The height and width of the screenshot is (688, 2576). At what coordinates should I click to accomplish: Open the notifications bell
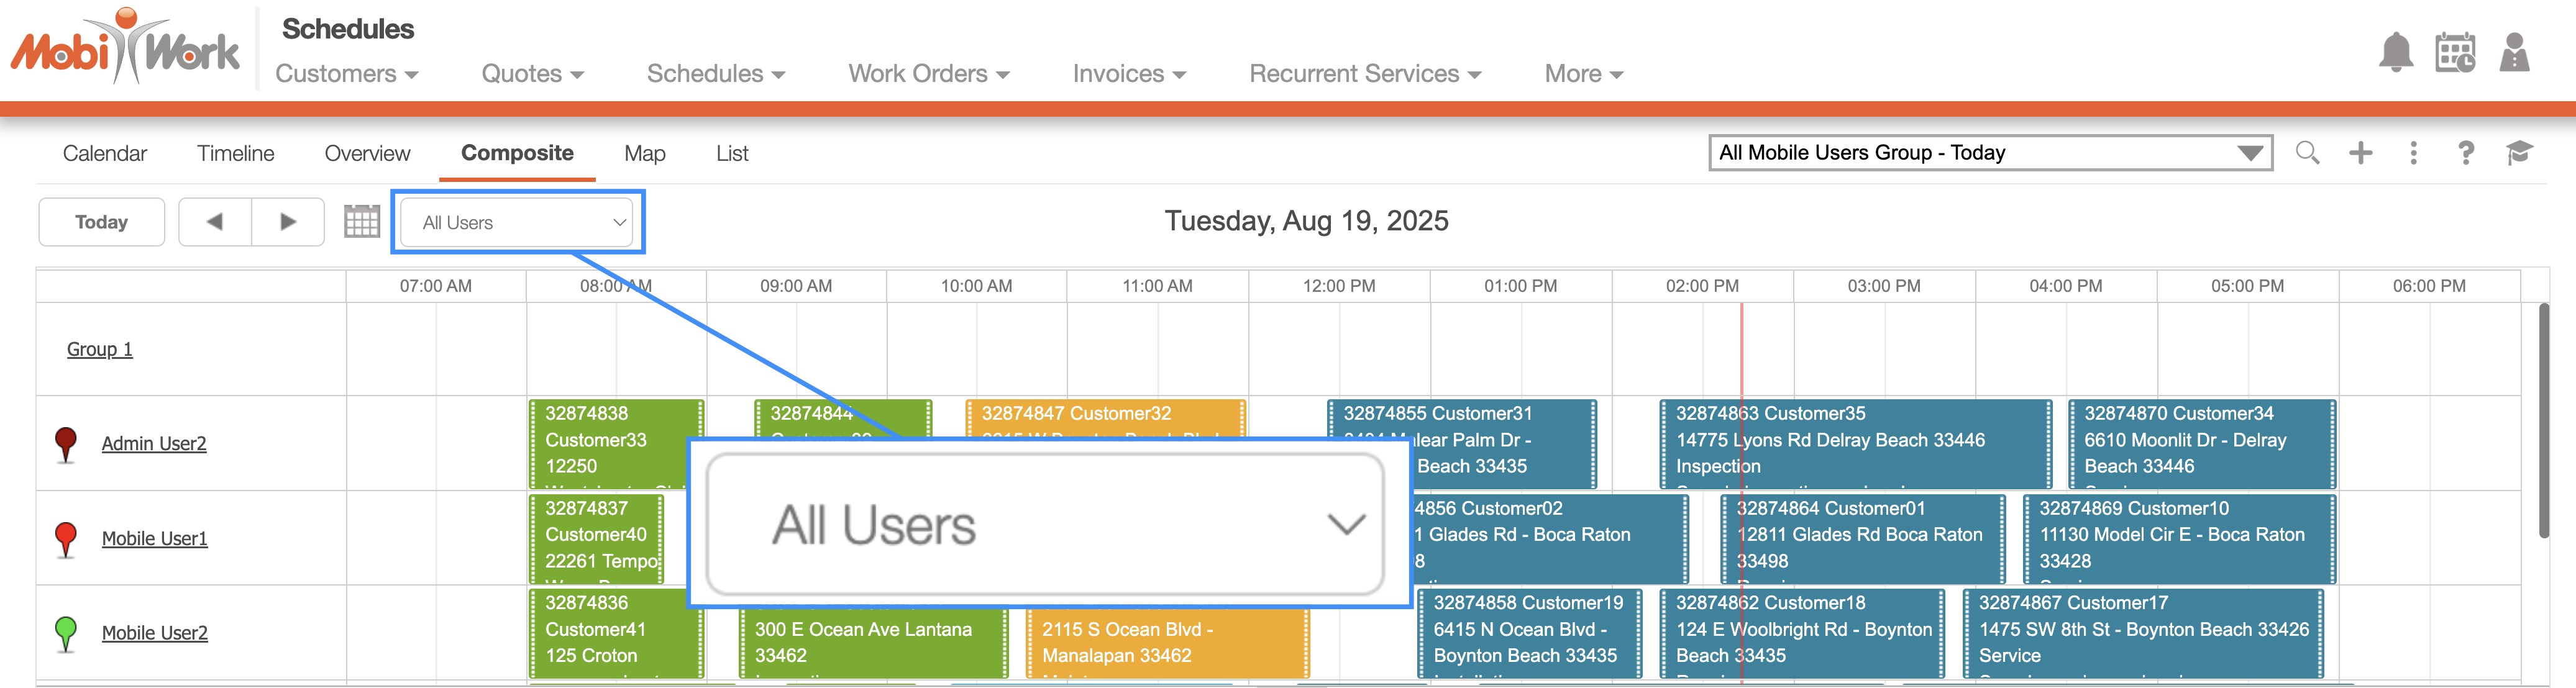point(2395,53)
